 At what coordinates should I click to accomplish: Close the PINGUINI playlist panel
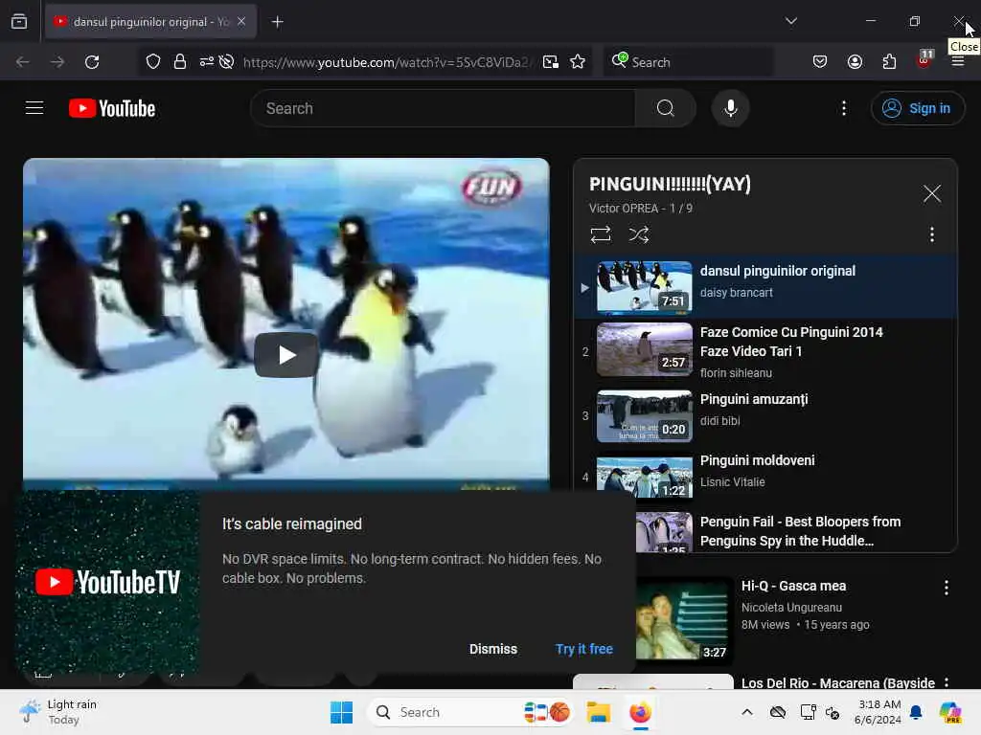coord(931,193)
